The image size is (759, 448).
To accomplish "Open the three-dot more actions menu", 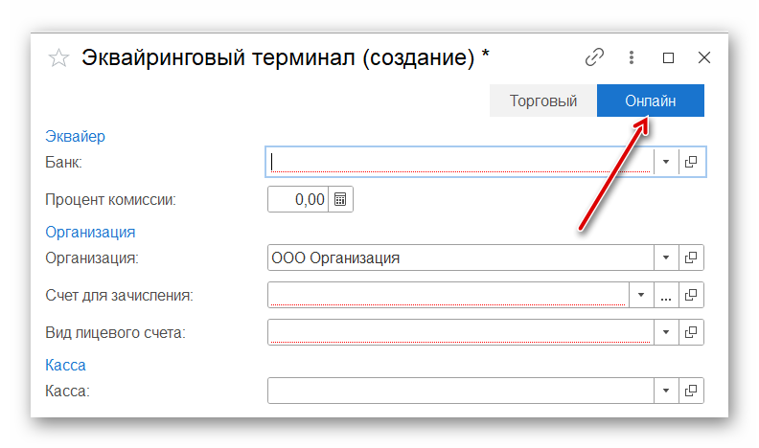I will pyautogui.click(x=632, y=57).
